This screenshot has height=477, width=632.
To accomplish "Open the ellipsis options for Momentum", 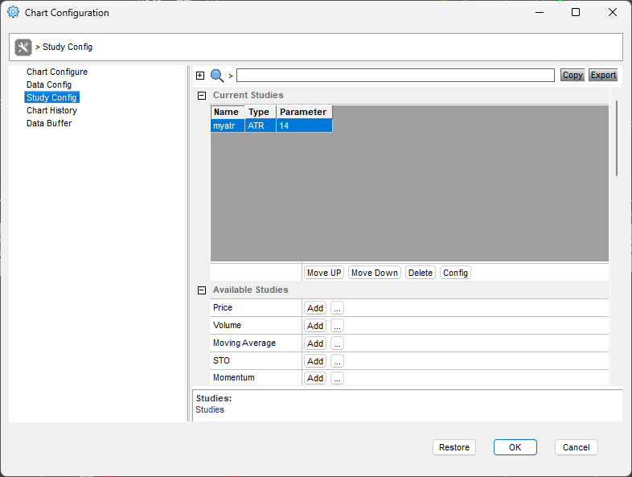I will coord(338,378).
